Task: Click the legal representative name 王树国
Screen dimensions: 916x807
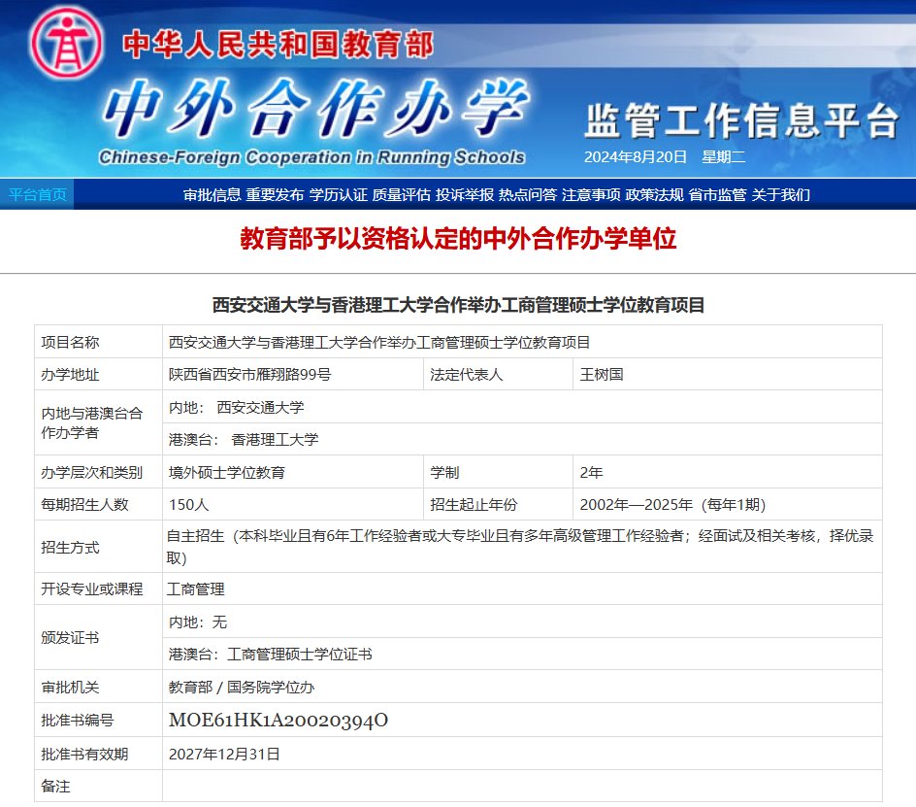Action: coord(601,374)
